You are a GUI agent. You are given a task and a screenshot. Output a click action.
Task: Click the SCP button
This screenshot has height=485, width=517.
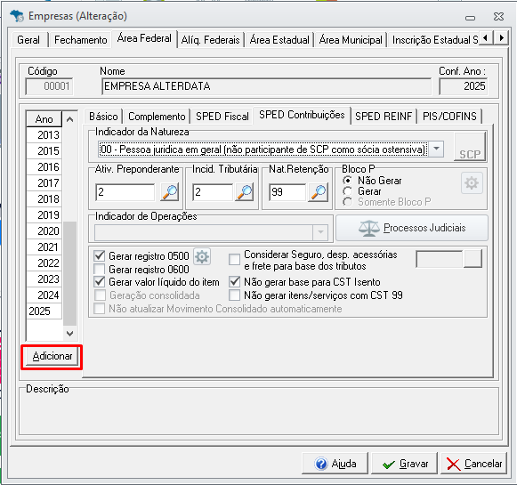[470, 147]
